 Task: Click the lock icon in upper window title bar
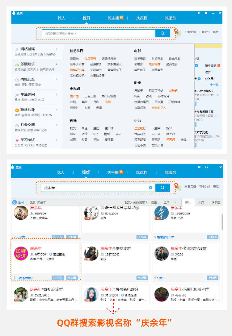tap(206, 13)
